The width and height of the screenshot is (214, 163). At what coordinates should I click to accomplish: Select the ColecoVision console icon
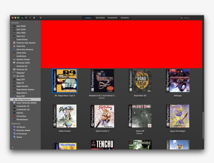[14, 39]
